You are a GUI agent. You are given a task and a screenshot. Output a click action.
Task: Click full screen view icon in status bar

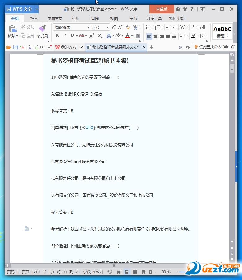119,272
